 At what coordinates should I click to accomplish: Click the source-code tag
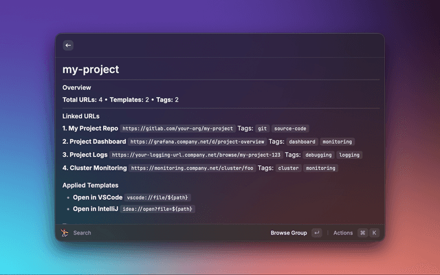pos(290,129)
